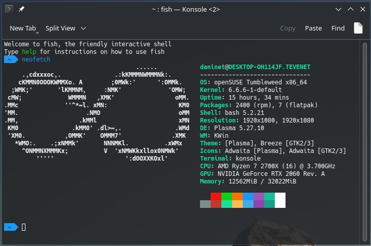Click the 'Icons: Adwaita [Plasma]' line
This screenshot has height=246, width=371.
273,151
